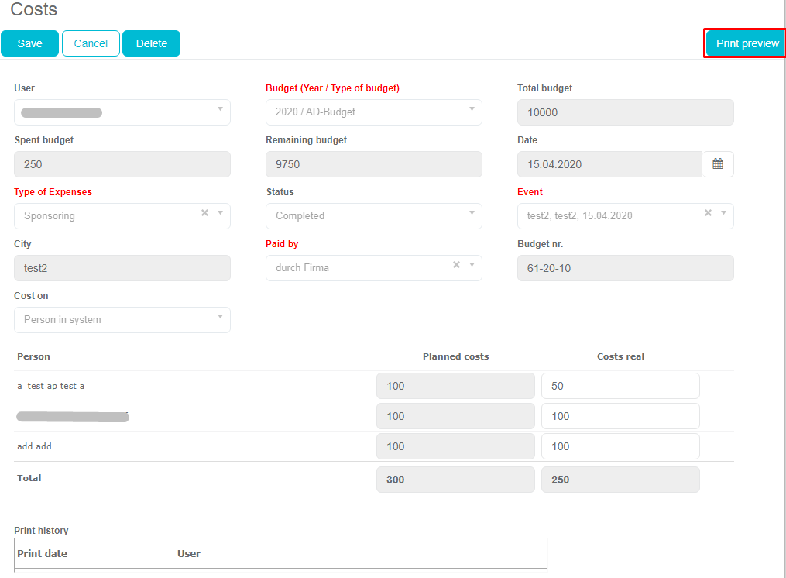Expand the User dropdown
This screenshot has width=786, height=578.
tap(220, 109)
